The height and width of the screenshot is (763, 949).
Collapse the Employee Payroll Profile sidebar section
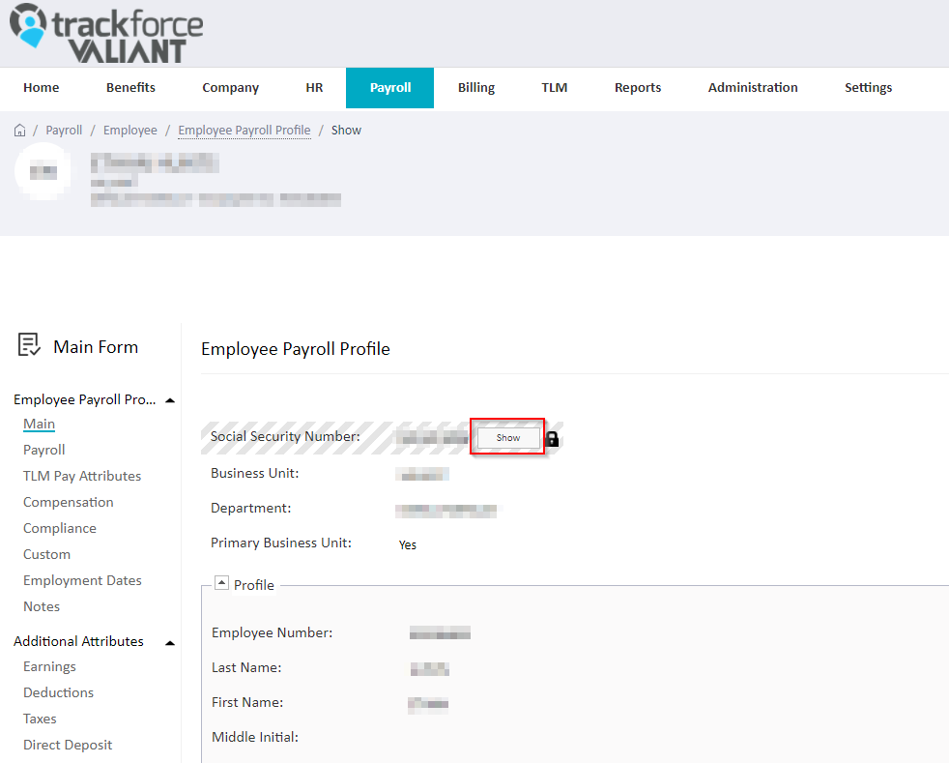pyautogui.click(x=170, y=400)
